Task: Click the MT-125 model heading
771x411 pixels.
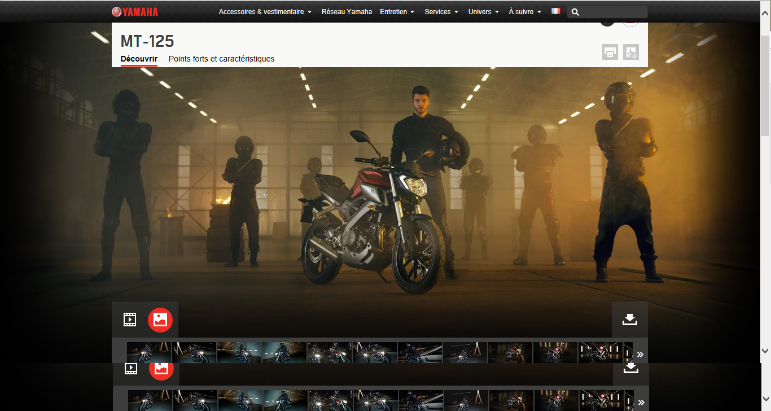Action: (147, 41)
